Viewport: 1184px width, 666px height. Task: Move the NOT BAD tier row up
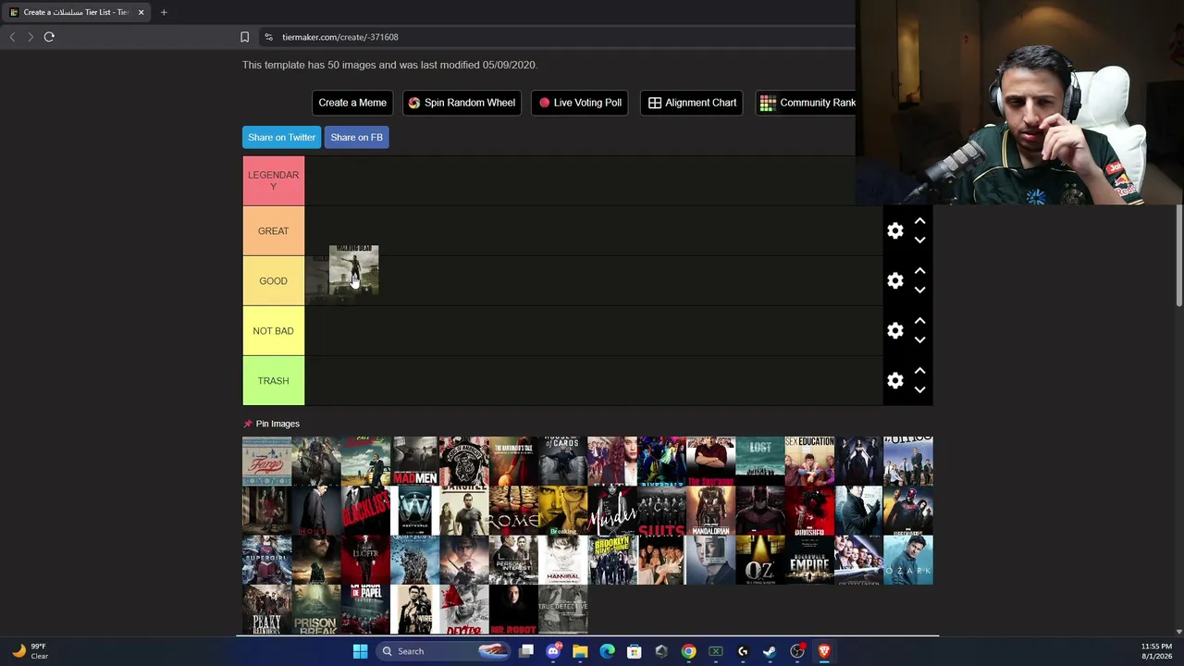[x=919, y=322]
